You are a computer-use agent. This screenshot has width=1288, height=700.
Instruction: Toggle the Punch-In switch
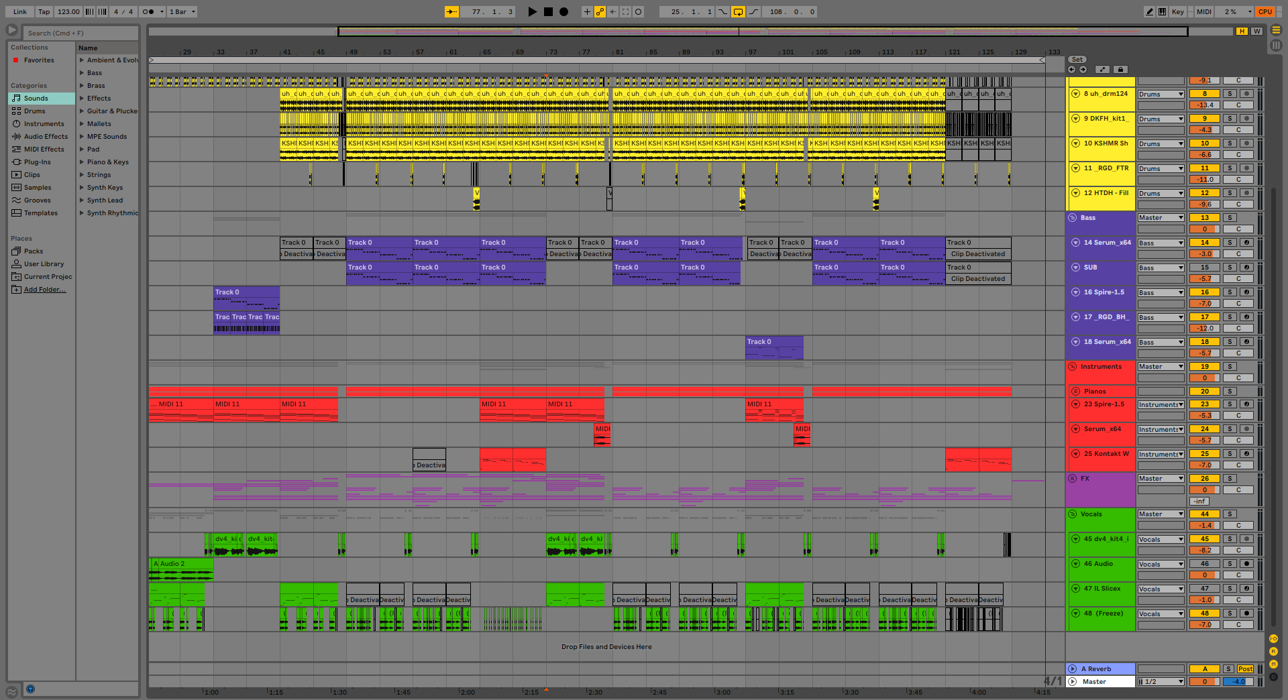click(723, 11)
